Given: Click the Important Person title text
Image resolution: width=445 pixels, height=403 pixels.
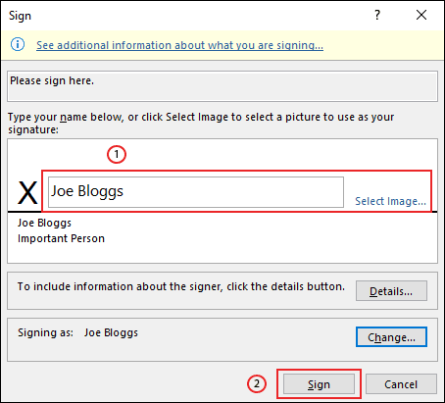Looking at the screenshot, I should 61,238.
